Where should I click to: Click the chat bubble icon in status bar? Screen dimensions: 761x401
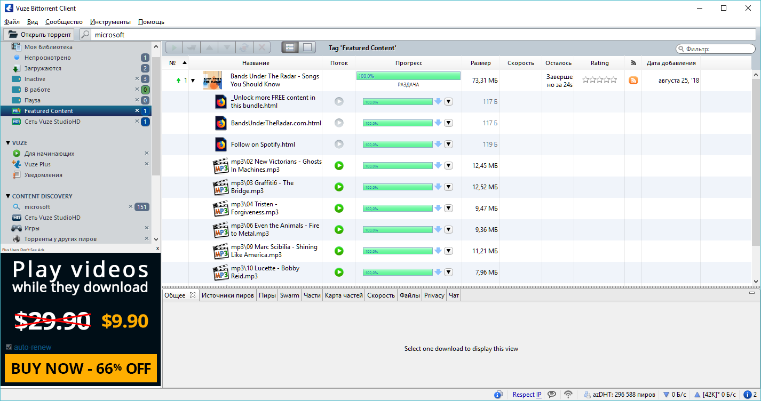click(x=552, y=395)
